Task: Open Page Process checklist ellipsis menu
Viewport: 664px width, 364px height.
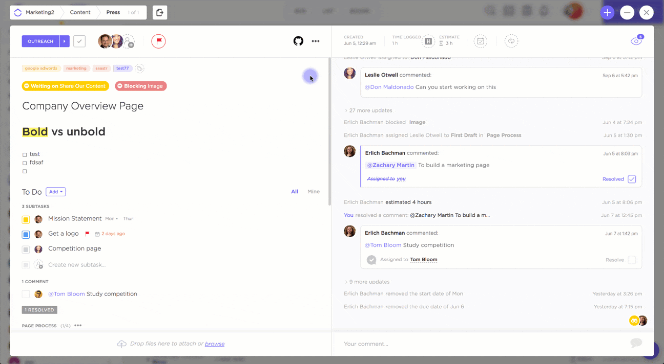Action: 78,326
